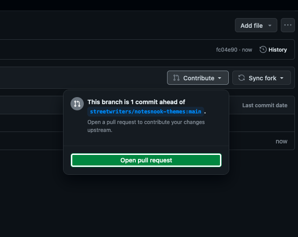
Task: View the commit History
Action: (x=277, y=50)
